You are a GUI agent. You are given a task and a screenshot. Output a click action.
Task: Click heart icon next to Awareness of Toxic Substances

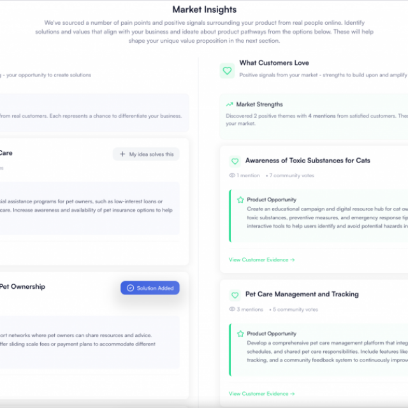(235, 161)
